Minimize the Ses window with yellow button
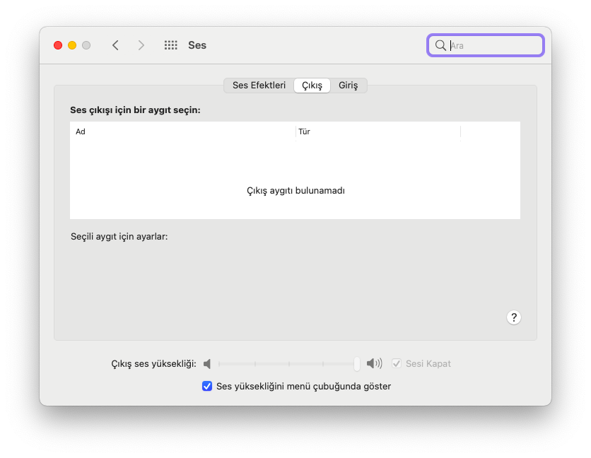Screen dimensions: 591x458 point(72,45)
